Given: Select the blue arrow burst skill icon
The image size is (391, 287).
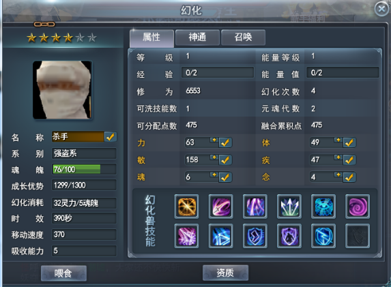Looking at the screenshot, I should (x=221, y=236).
